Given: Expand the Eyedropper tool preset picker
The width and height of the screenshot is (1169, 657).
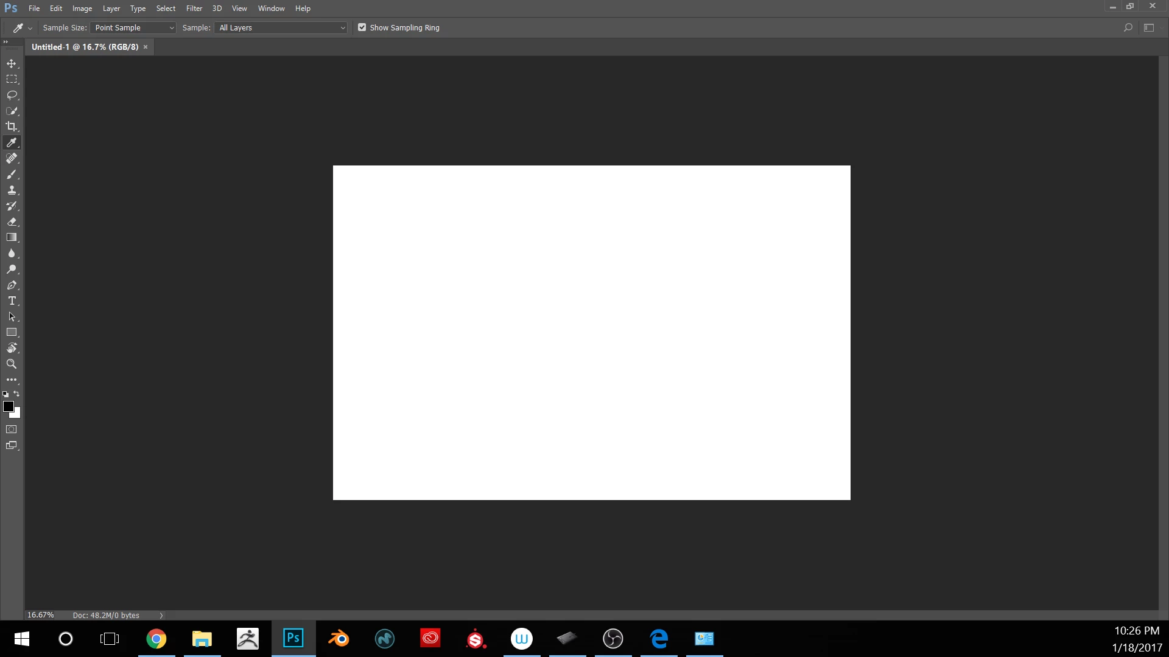Looking at the screenshot, I should coord(30,29).
